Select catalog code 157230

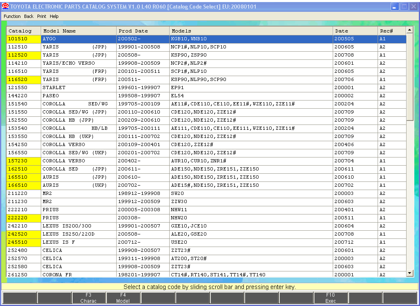click(206, 161)
